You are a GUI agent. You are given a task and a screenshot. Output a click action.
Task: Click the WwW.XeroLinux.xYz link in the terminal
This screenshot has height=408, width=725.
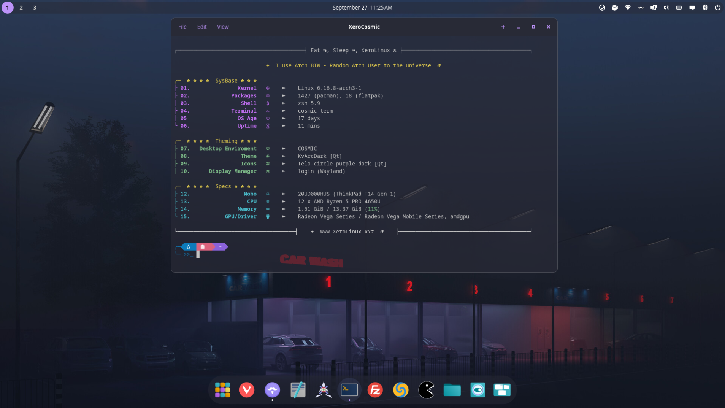[x=346, y=232]
